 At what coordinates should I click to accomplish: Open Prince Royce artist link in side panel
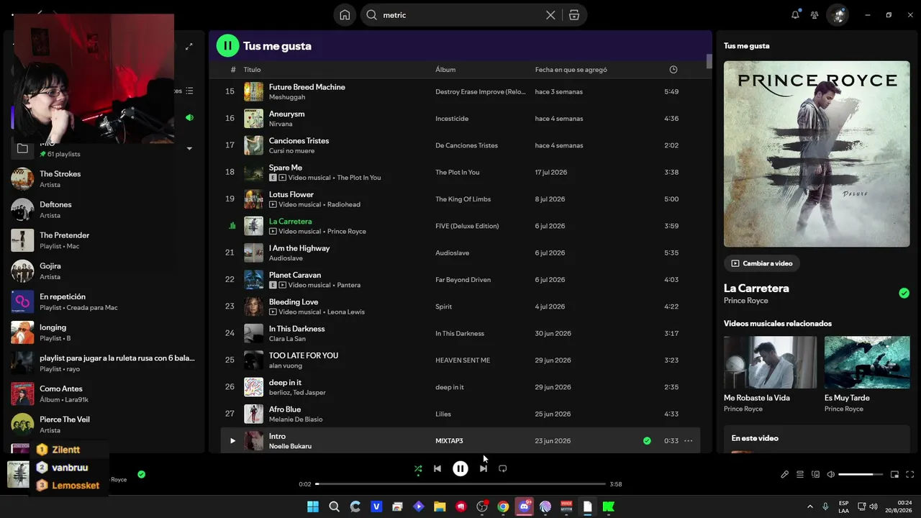tap(746, 301)
